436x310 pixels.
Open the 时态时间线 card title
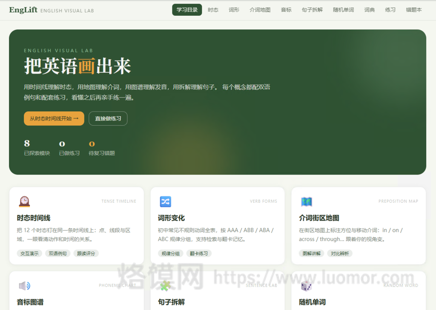(34, 218)
